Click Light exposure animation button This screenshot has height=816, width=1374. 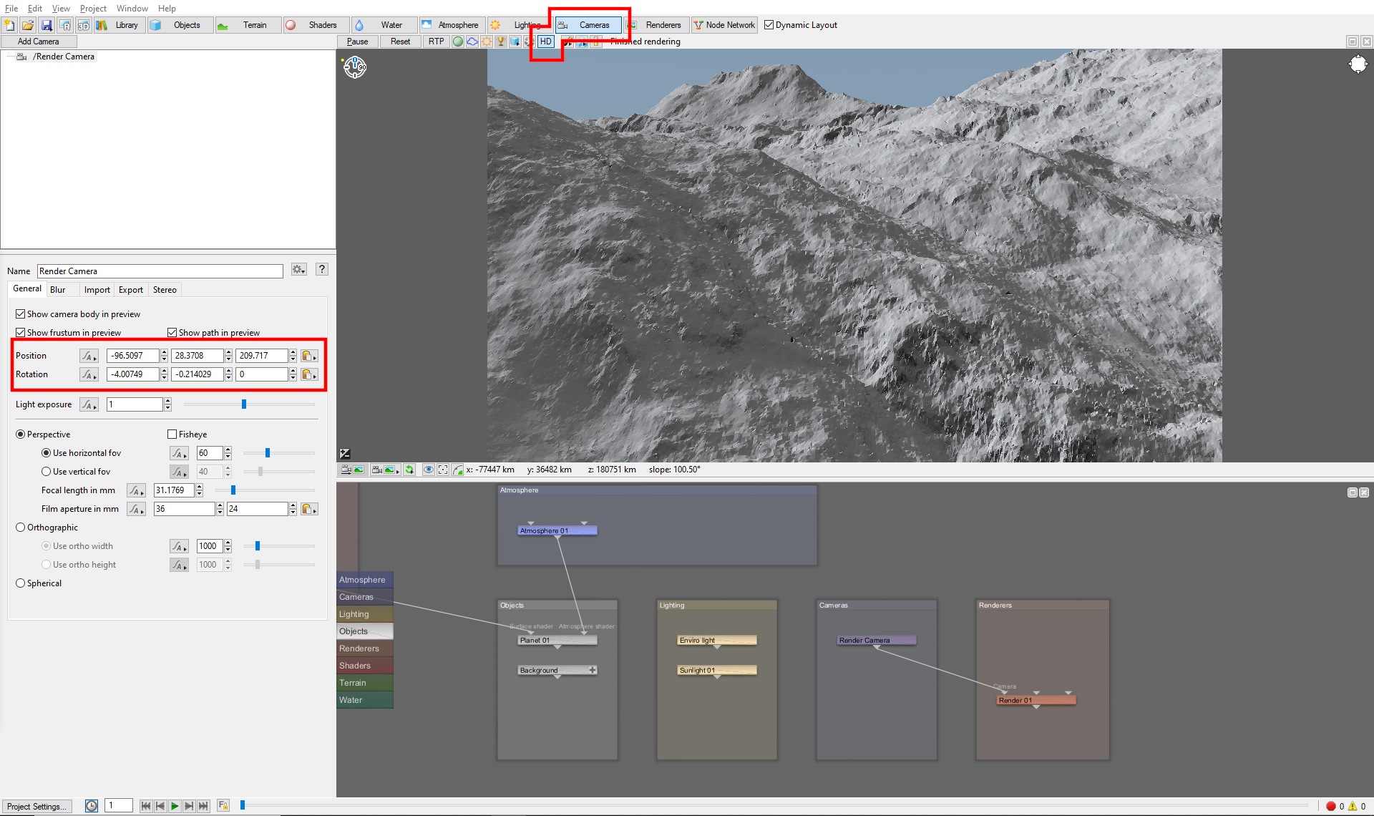[x=89, y=404]
